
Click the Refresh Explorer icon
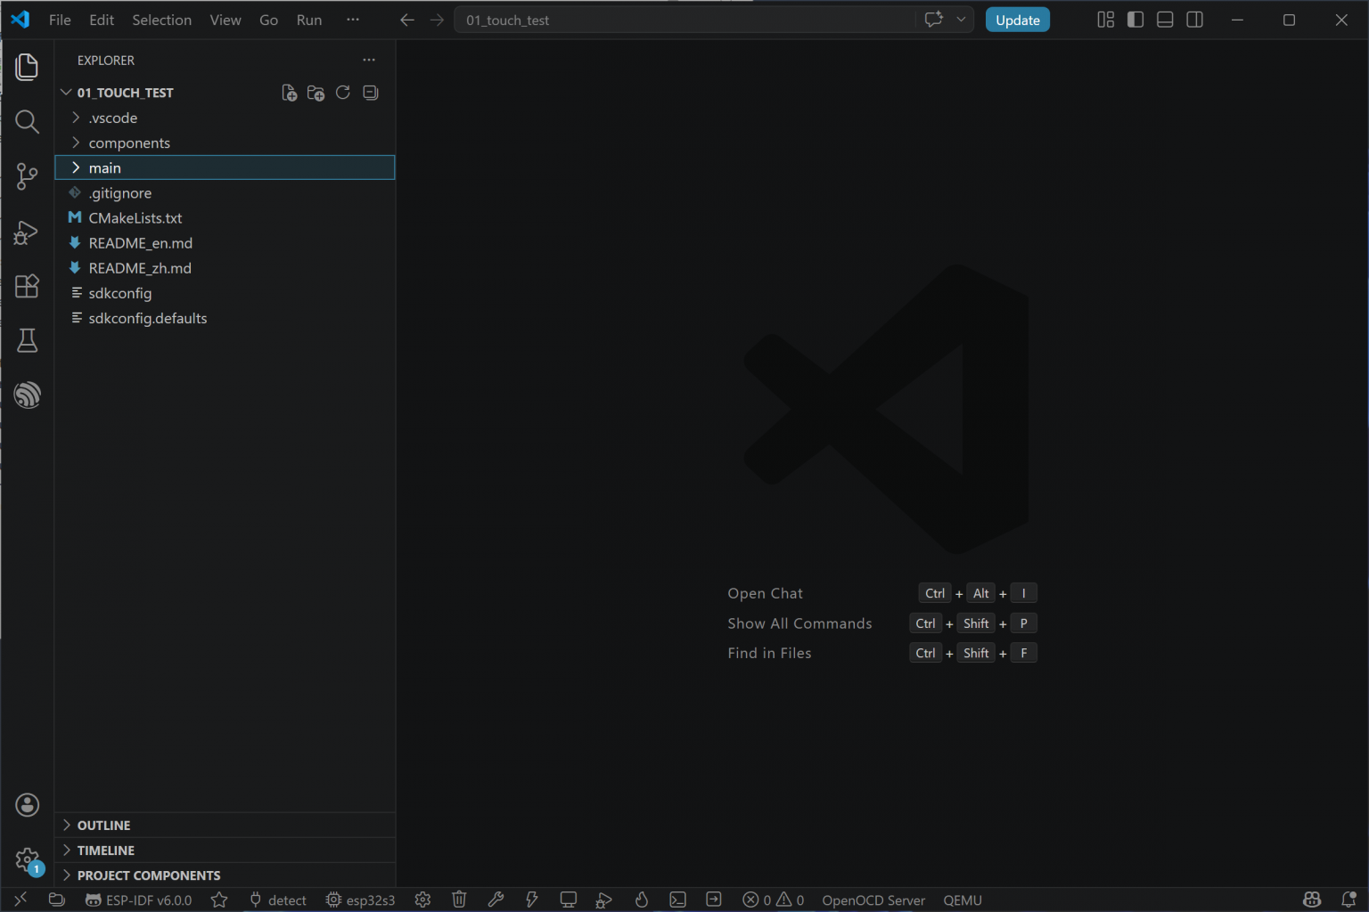coord(343,93)
